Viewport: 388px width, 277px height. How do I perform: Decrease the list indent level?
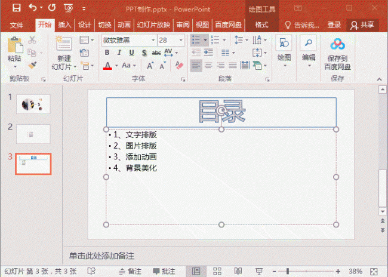click(196, 52)
